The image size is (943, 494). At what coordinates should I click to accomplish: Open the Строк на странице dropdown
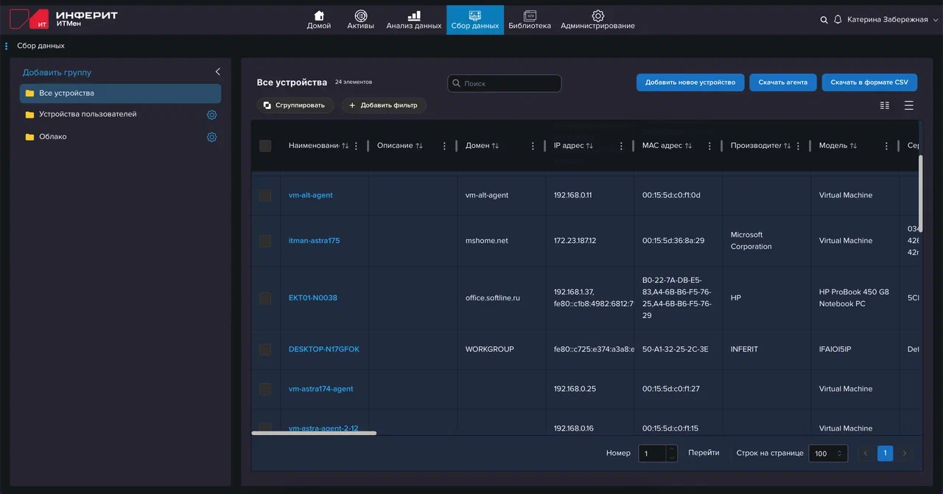(827, 454)
